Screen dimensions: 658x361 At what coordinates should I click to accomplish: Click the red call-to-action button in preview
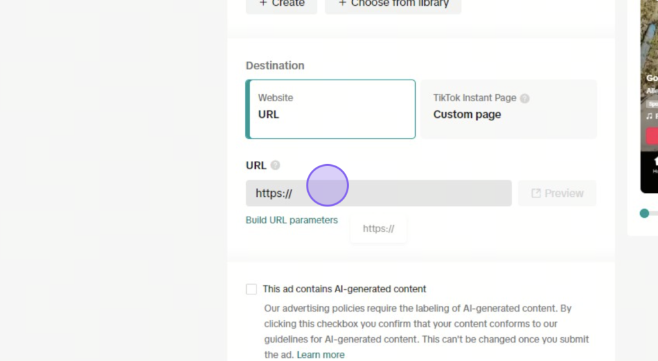pos(652,136)
